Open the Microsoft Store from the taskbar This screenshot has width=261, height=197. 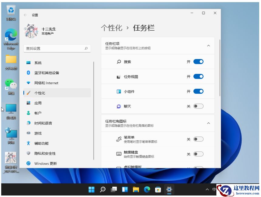click(158, 189)
